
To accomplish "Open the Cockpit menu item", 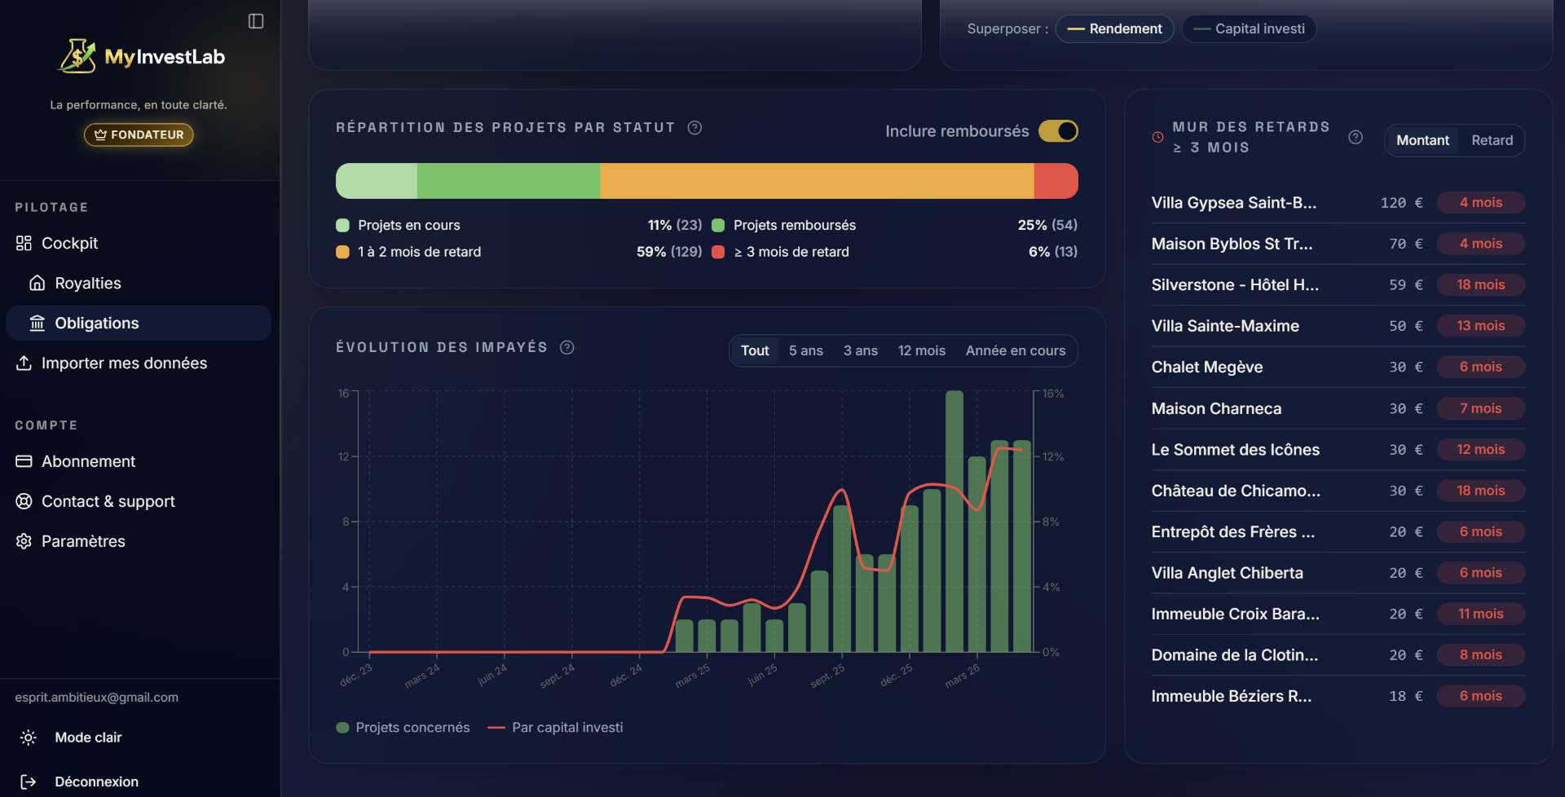I will coord(139,243).
